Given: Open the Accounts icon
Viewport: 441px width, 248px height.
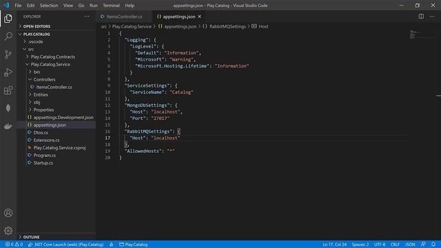Looking at the screenshot, I should 8,213.
